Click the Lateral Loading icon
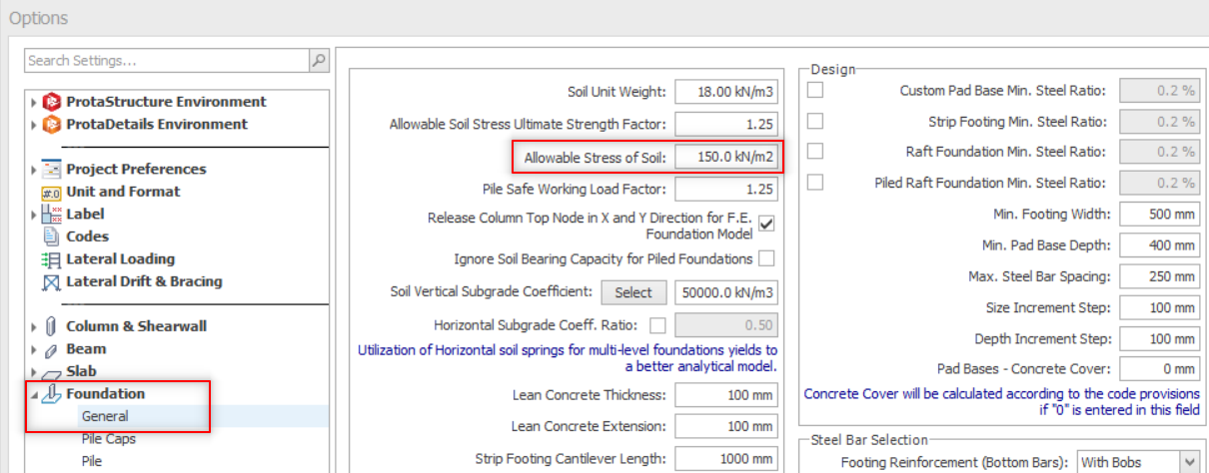 click(x=52, y=259)
